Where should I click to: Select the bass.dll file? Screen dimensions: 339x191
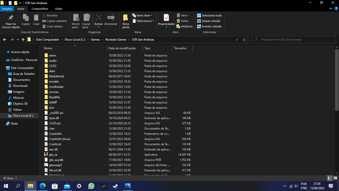[54, 118]
